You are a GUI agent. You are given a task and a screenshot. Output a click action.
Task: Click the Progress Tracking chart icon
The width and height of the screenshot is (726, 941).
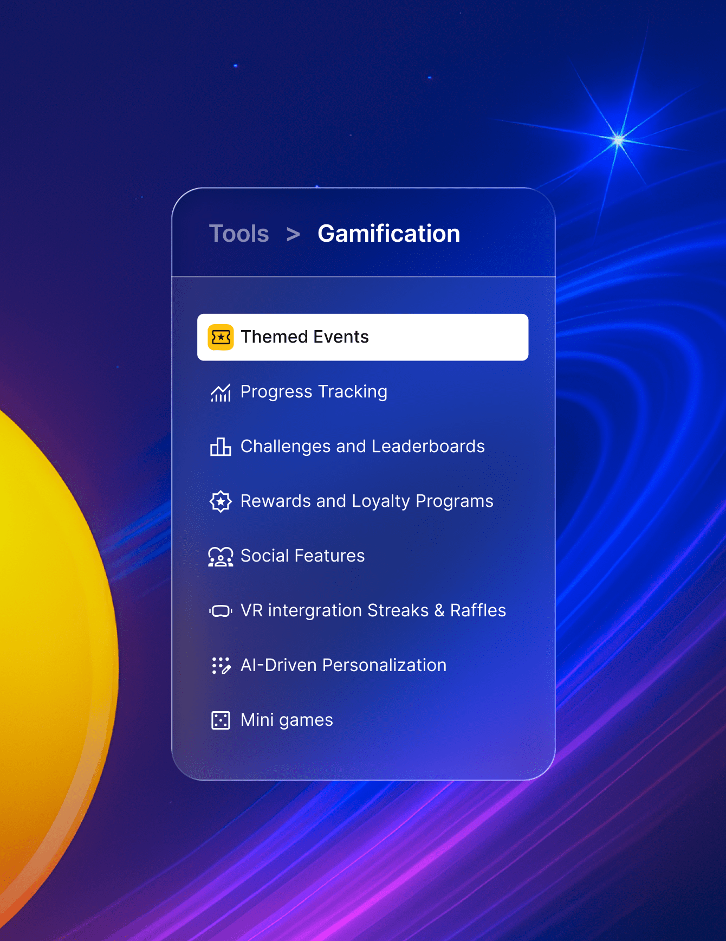(x=221, y=392)
